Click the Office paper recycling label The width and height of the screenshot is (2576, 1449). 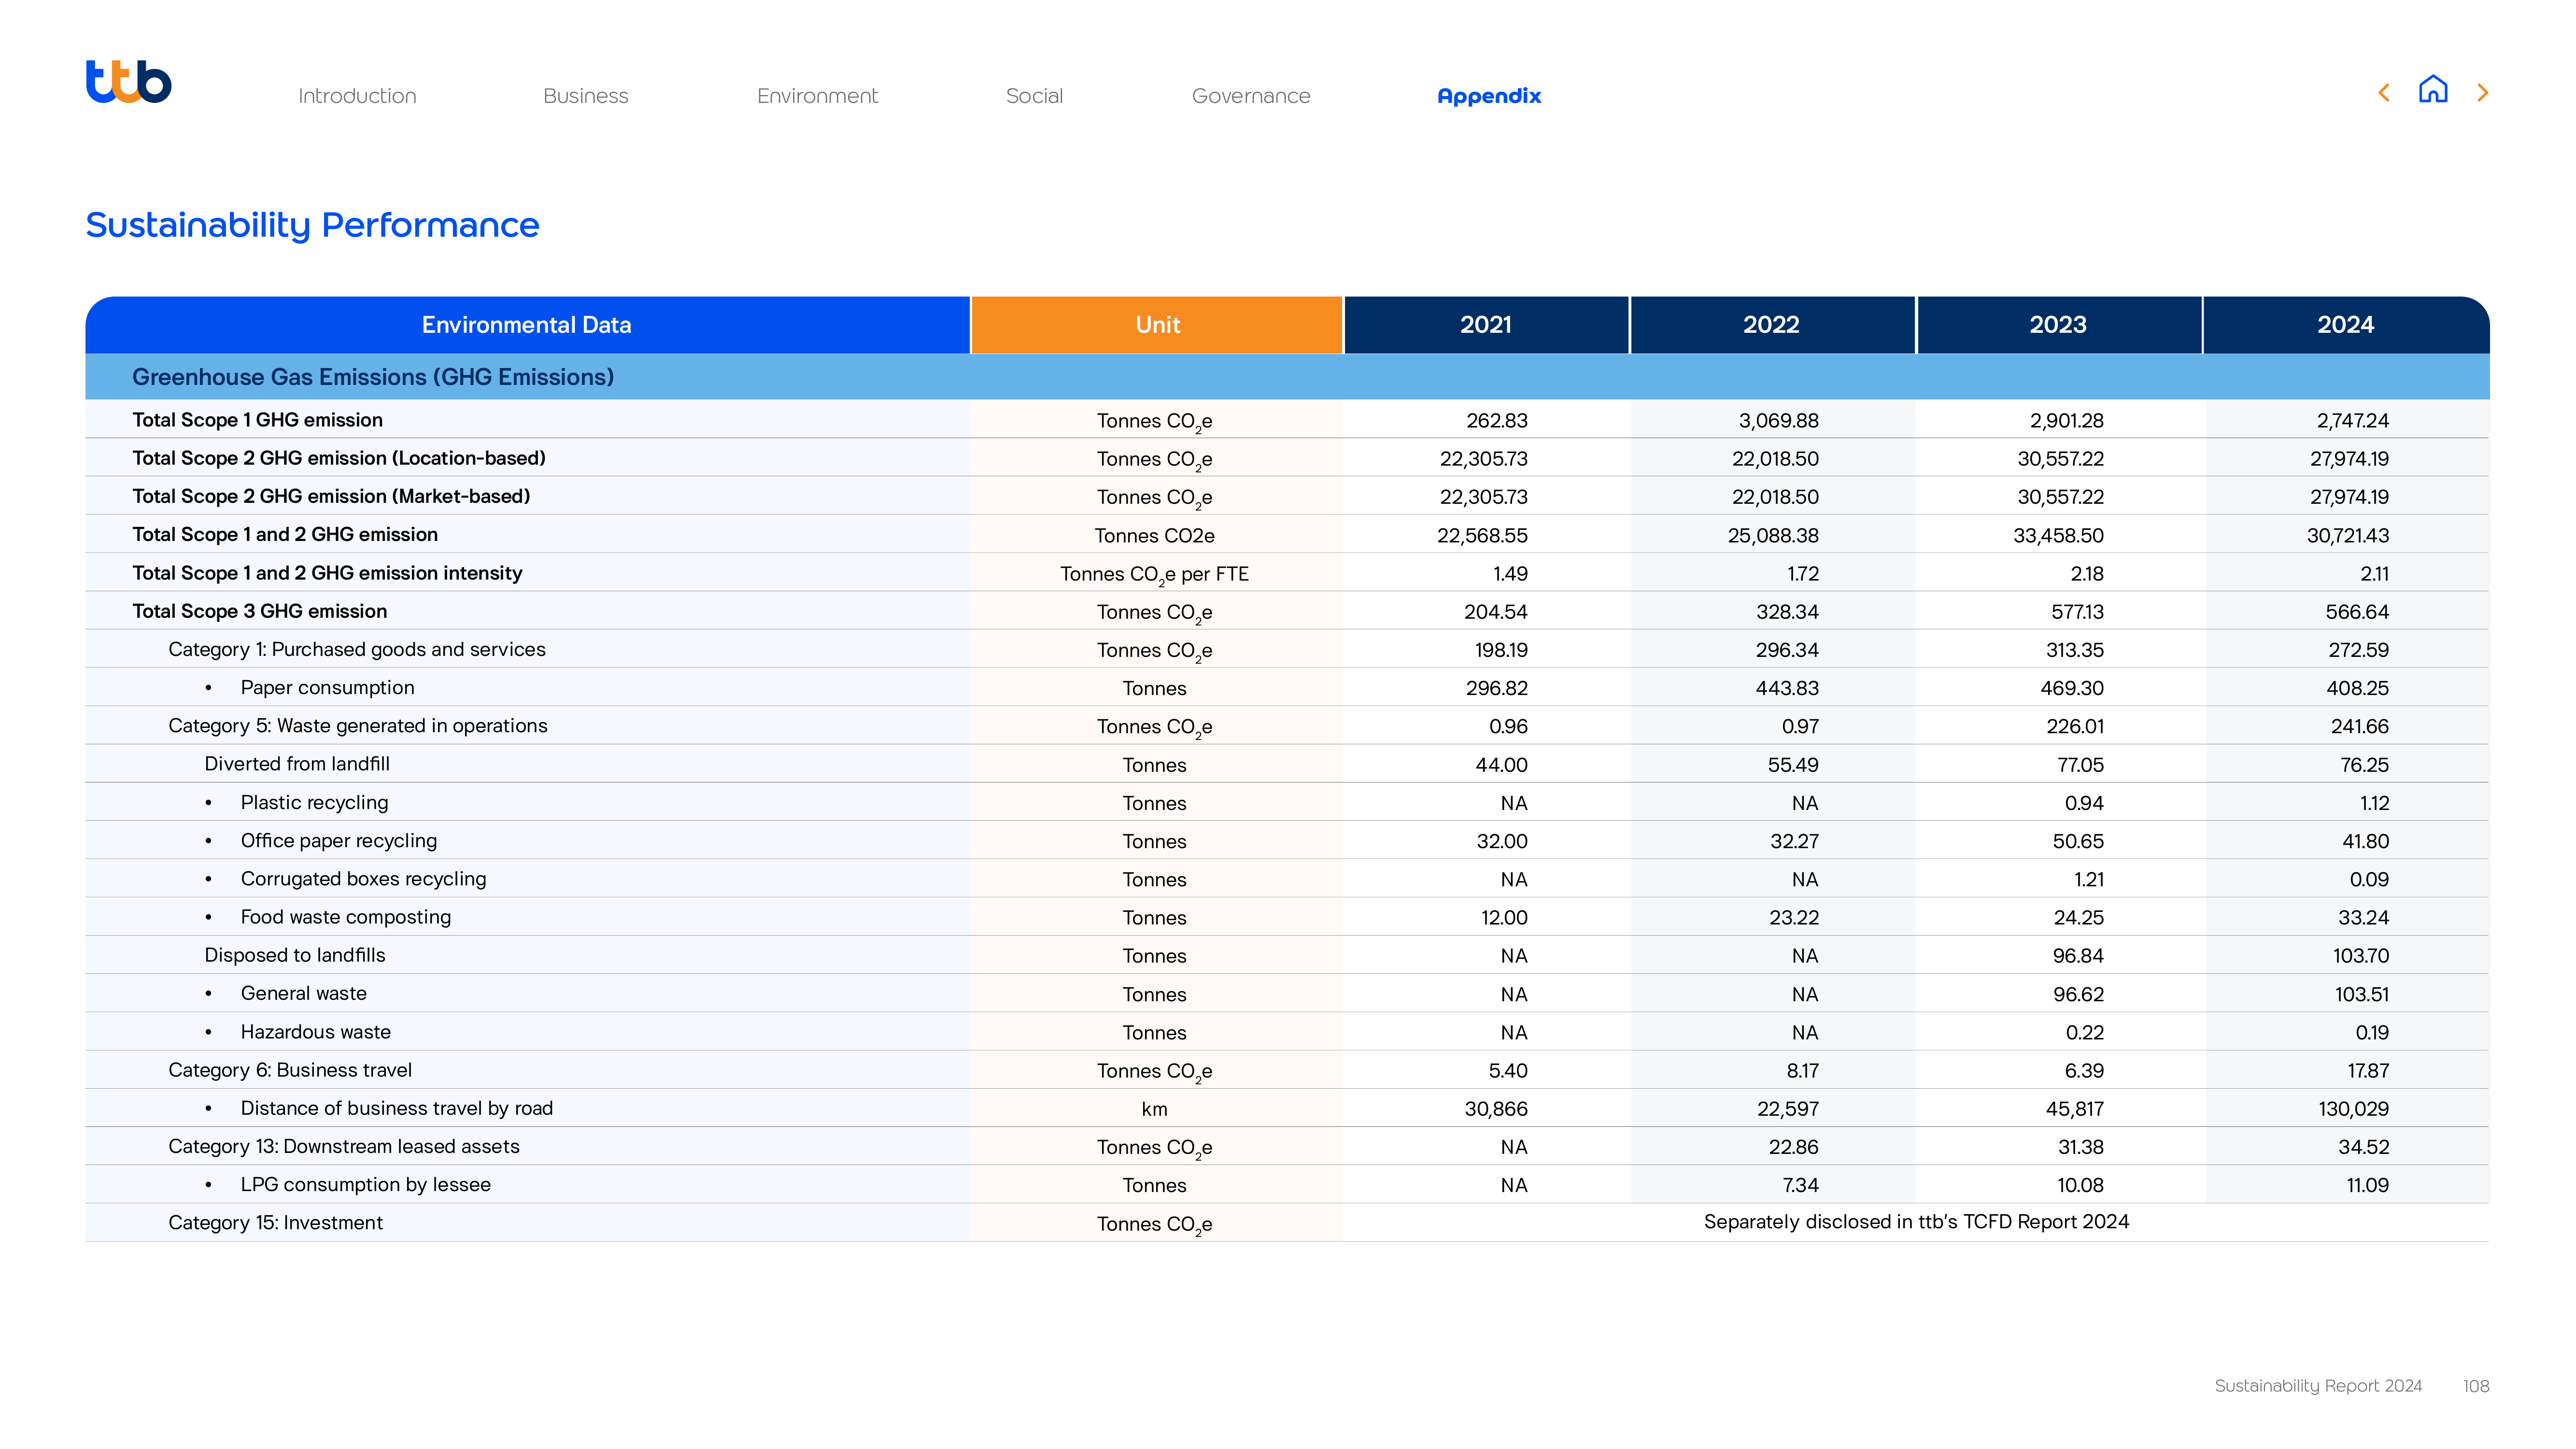339,841
